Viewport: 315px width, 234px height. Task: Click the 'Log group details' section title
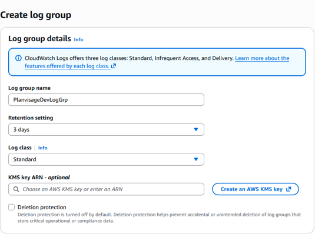39,39
